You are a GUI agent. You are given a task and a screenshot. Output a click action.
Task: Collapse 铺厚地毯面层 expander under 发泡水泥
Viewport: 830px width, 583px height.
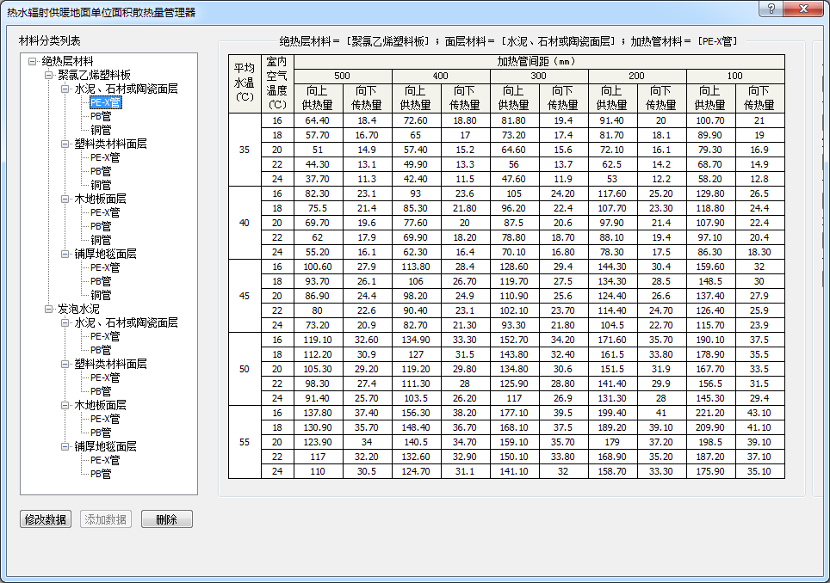(x=65, y=446)
